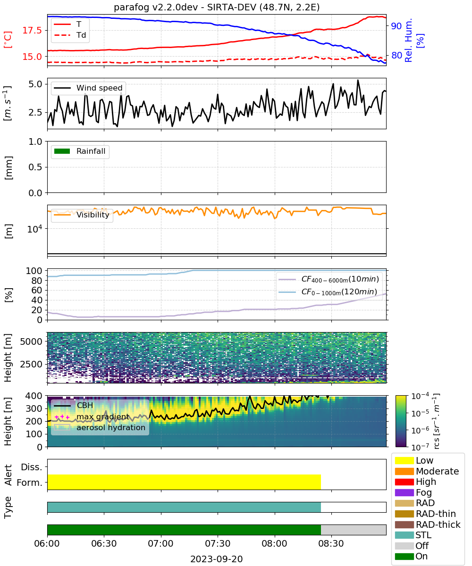This screenshot has width=472, height=566.
Task: Click the Td dashed-line legend entry
Action: 70,35
